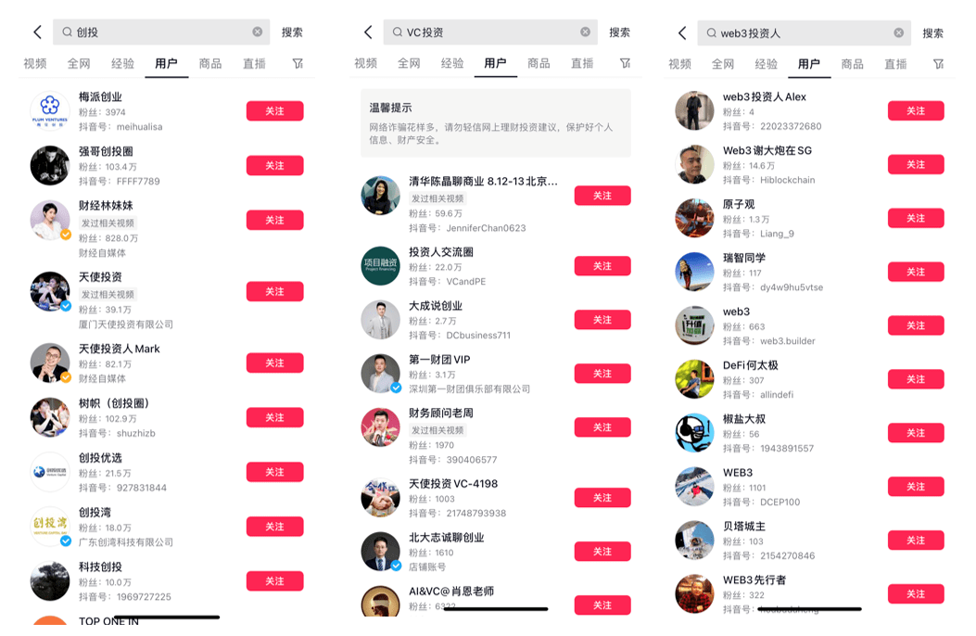The width and height of the screenshot is (976, 636).
Task: Open the filter icon in web3投资人 panel
Action: click(938, 63)
